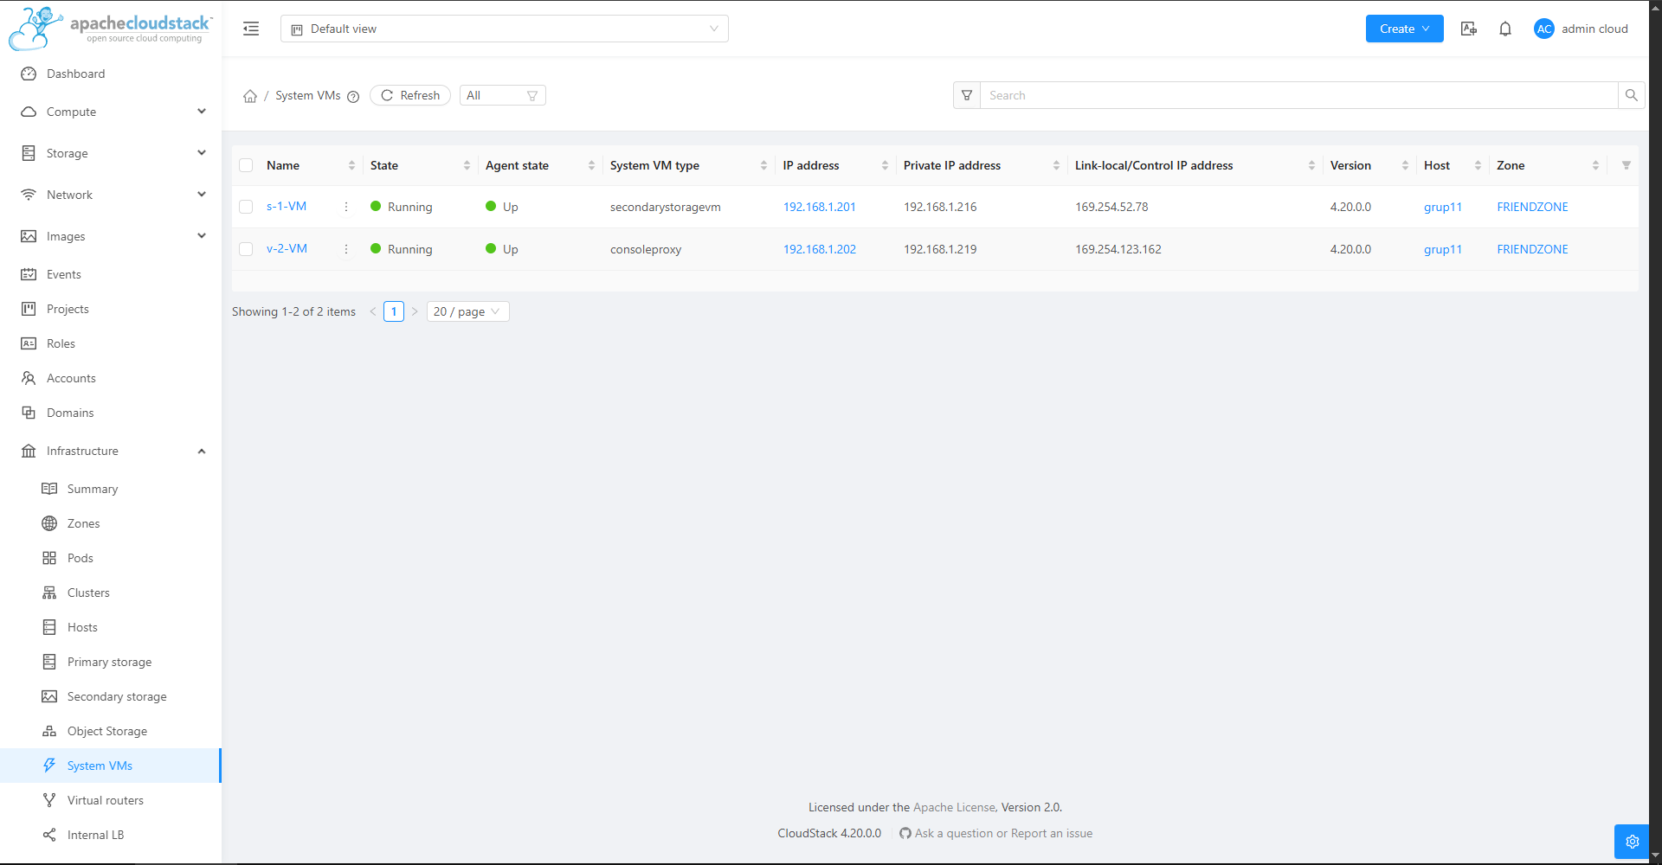This screenshot has height=865, width=1662.
Task: Open the 20 / page size dropdown
Action: coord(467,311)
